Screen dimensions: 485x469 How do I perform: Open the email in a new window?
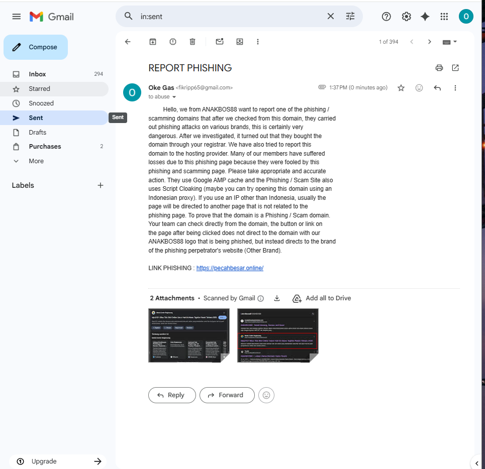[x=455, y=68]
